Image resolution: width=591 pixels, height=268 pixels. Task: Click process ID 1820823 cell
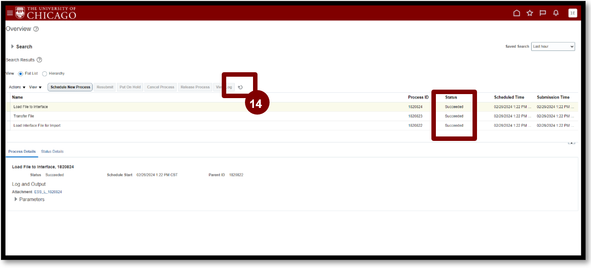(415, 116)
